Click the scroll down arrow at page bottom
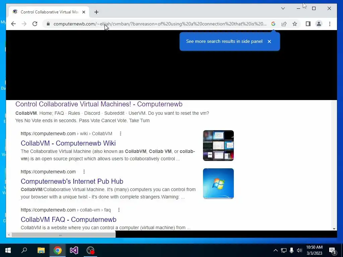Viewport: 343px width, 257px height. click(x=334, y=229)
